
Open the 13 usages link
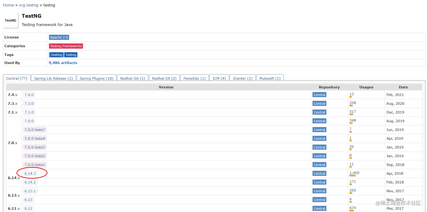(x=352, y=94)
